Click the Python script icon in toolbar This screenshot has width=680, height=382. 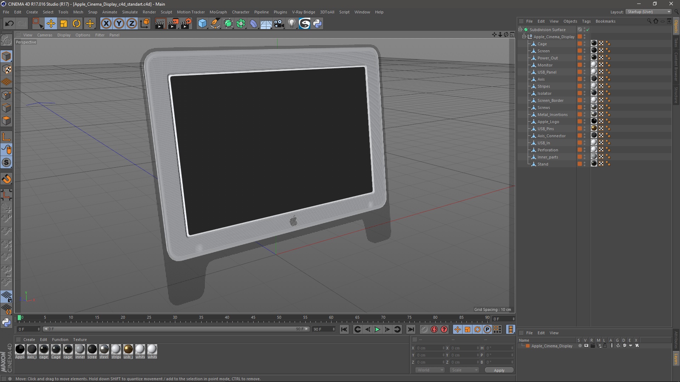(317, 24)
